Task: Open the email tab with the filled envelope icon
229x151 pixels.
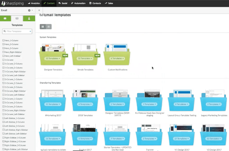Action: click(x=5, y=19)
